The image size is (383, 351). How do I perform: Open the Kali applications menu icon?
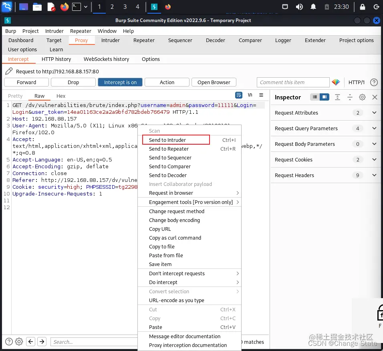(x=6, y=6)
